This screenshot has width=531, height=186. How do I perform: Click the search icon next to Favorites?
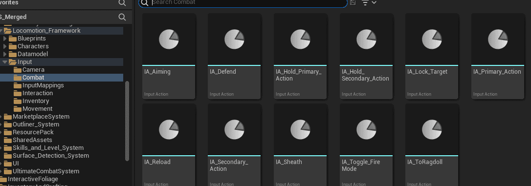click(x=122, y=3)
